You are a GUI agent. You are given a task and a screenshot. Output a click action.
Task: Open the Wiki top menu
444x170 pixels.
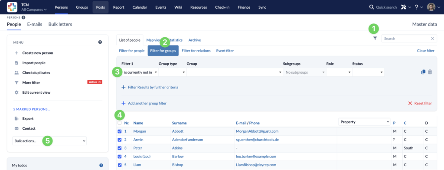(x=178, y=7)
